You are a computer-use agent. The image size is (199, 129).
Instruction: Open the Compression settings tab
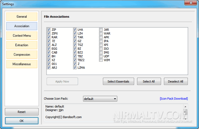pyautogui.click(x=22, y=55)
